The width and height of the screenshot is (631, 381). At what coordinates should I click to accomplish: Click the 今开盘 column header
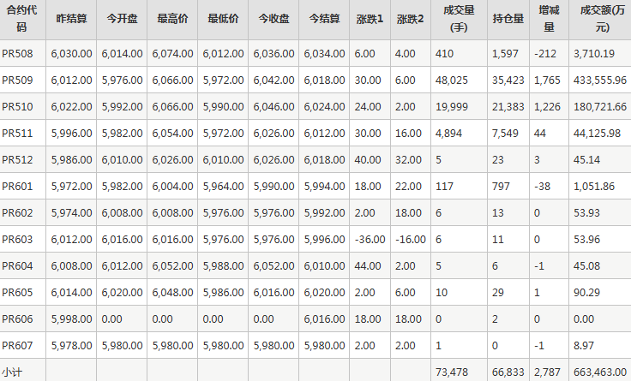coord(122,19)
